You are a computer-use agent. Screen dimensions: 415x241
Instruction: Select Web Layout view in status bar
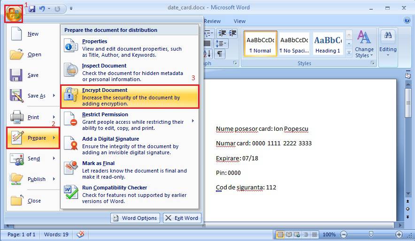[297, 234]
